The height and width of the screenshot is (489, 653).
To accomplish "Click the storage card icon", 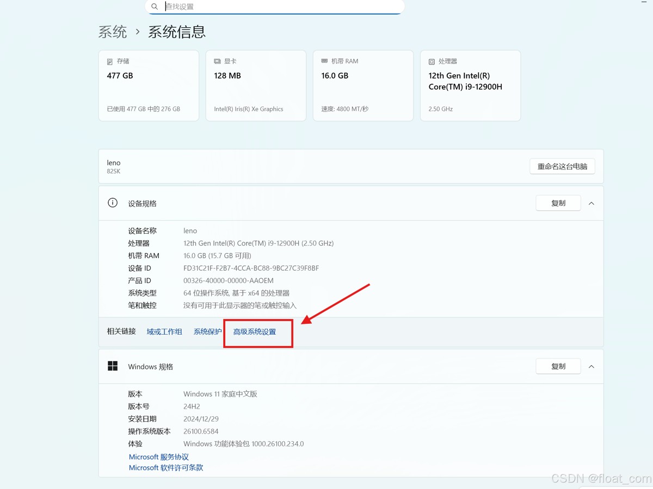I will (x=110, y=62).
